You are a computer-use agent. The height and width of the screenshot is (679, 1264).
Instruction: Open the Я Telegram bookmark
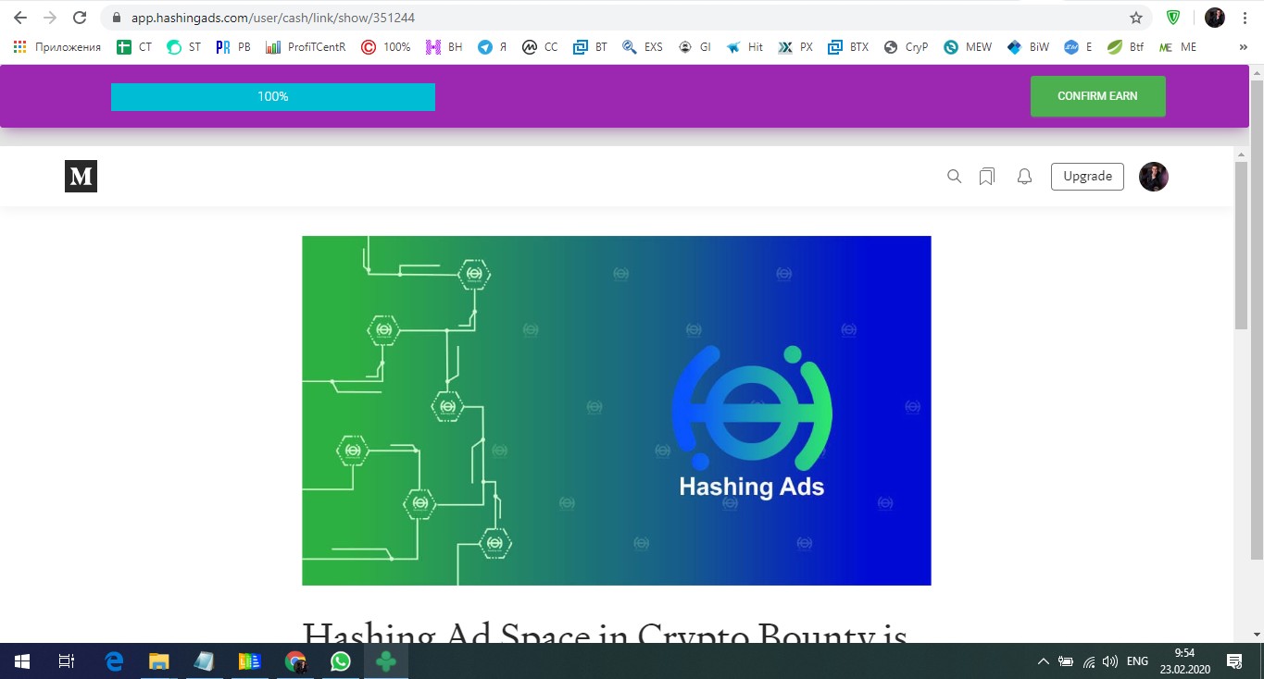tap(492, 47)
